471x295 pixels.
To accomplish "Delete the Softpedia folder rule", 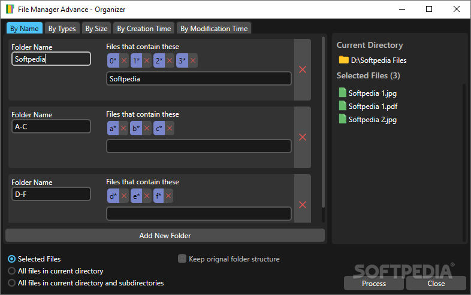I will (303, 69).
